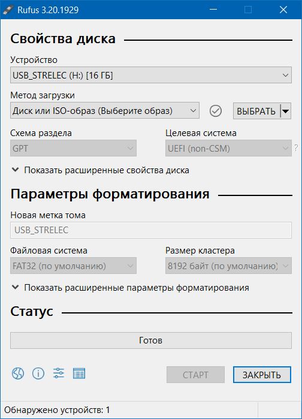Click the Rufus USB title bar icon
This screenshot has height=419, width=302.
coord(8,10)
